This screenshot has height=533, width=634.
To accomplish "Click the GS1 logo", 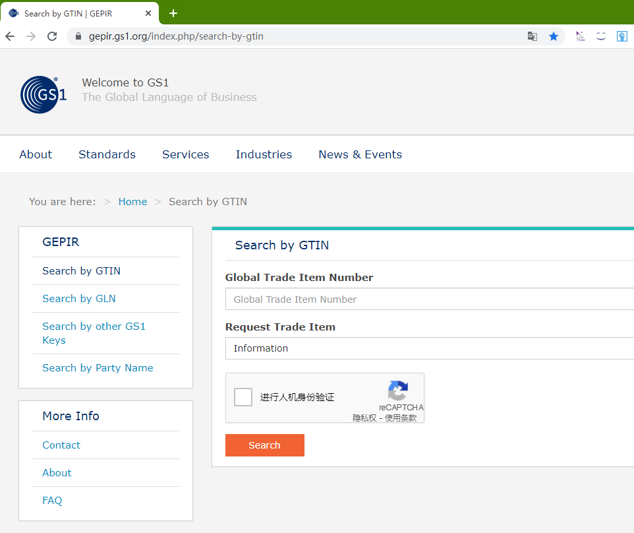I will point(43,95).
